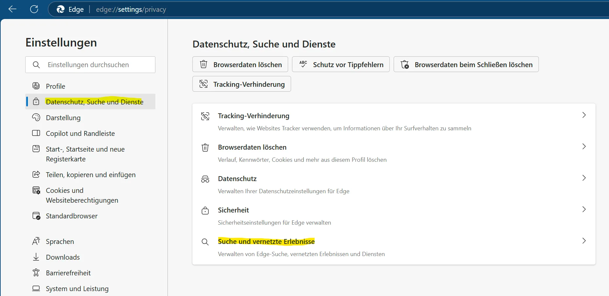Open the Sicherheit row with its chevron arrow

coord(584,209)
